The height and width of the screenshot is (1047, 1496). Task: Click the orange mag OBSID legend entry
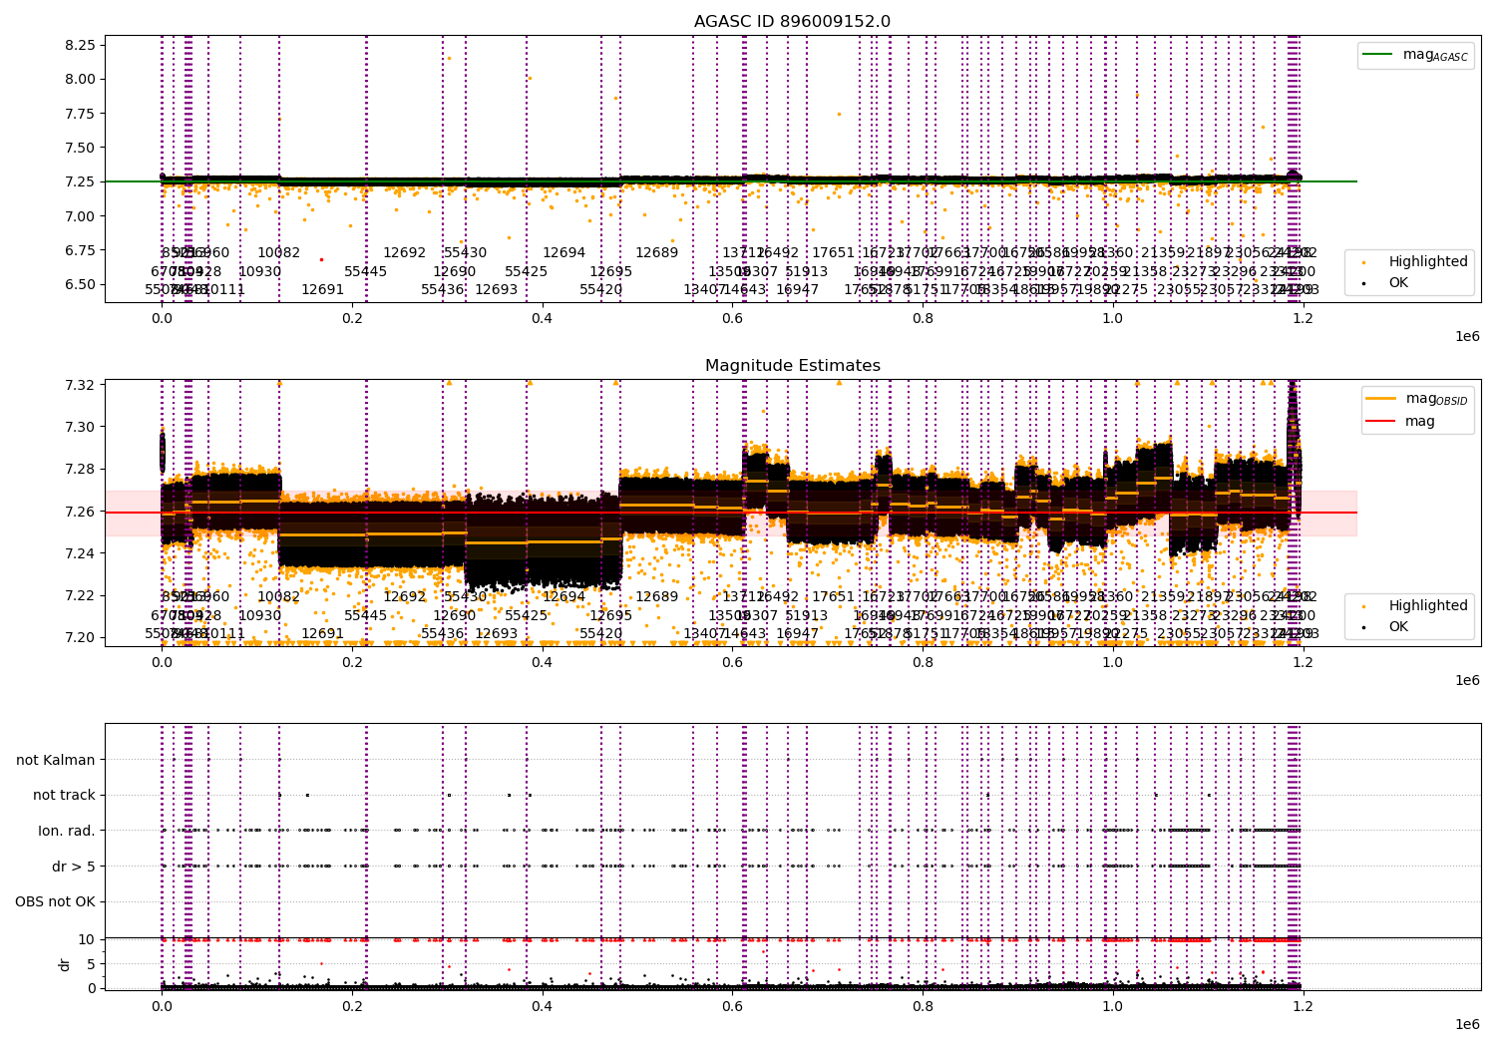pyautogui.click(x=1416, y=399)
